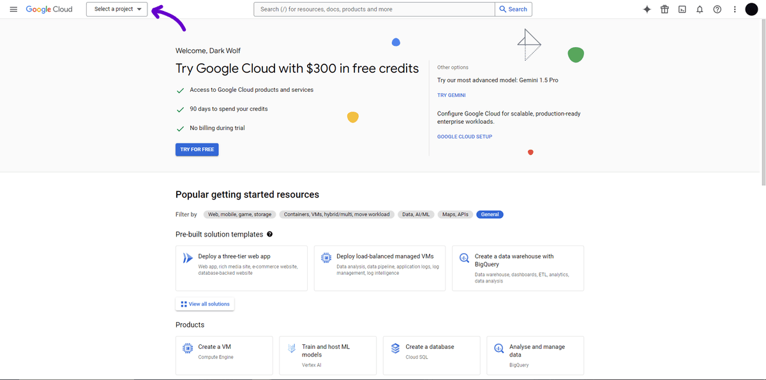Filter by Web, mobile, game, storage

click(x=239, y=214)
